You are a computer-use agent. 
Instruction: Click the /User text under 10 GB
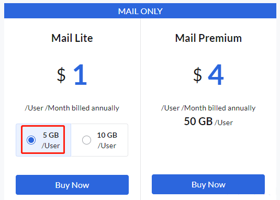tap(107, 146)
